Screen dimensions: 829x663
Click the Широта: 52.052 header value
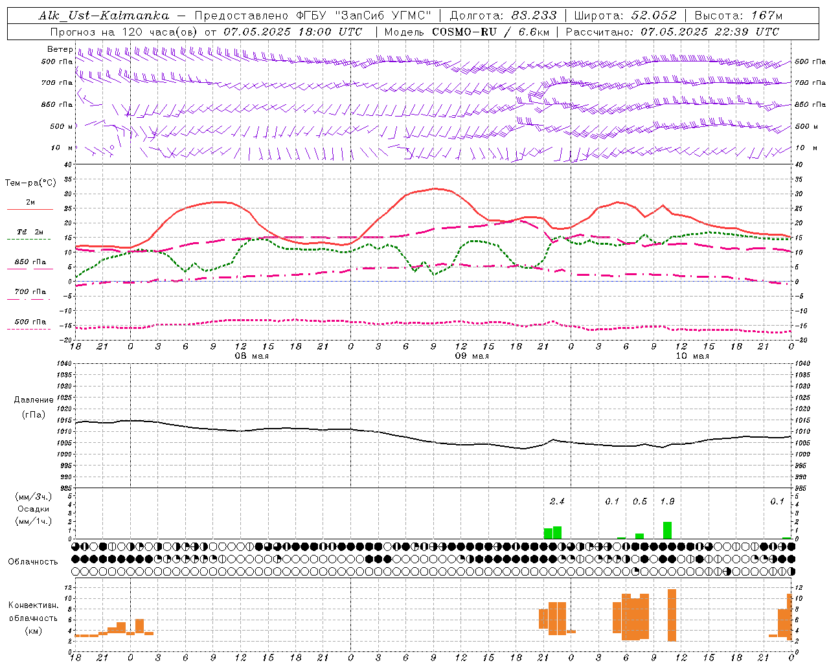point(626,16)
